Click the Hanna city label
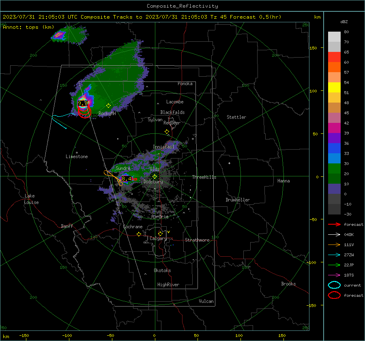The height and width of the screenshot is (341, 365). pos(283,181)
